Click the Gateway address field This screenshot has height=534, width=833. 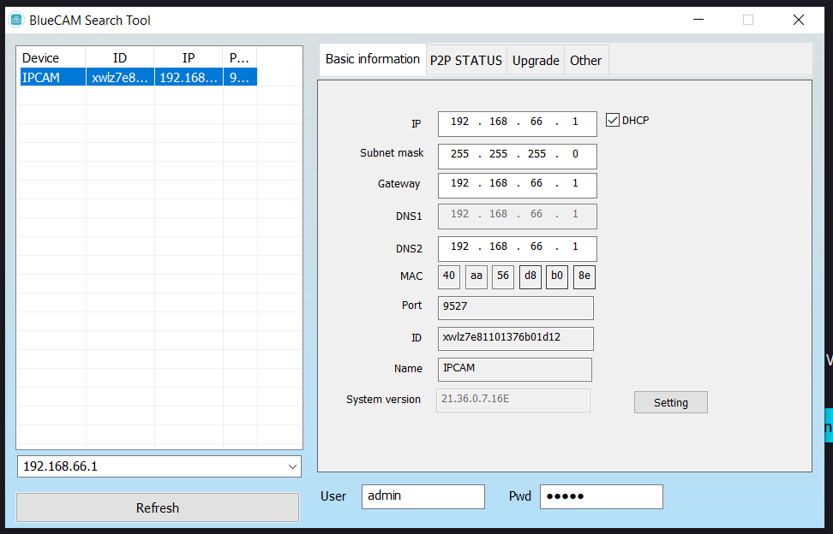(518, 186)
